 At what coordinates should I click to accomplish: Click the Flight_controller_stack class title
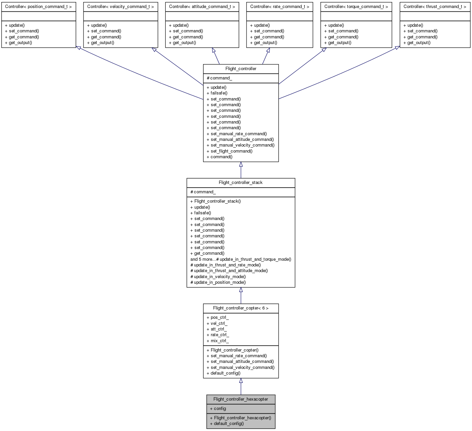click(241, 183)
